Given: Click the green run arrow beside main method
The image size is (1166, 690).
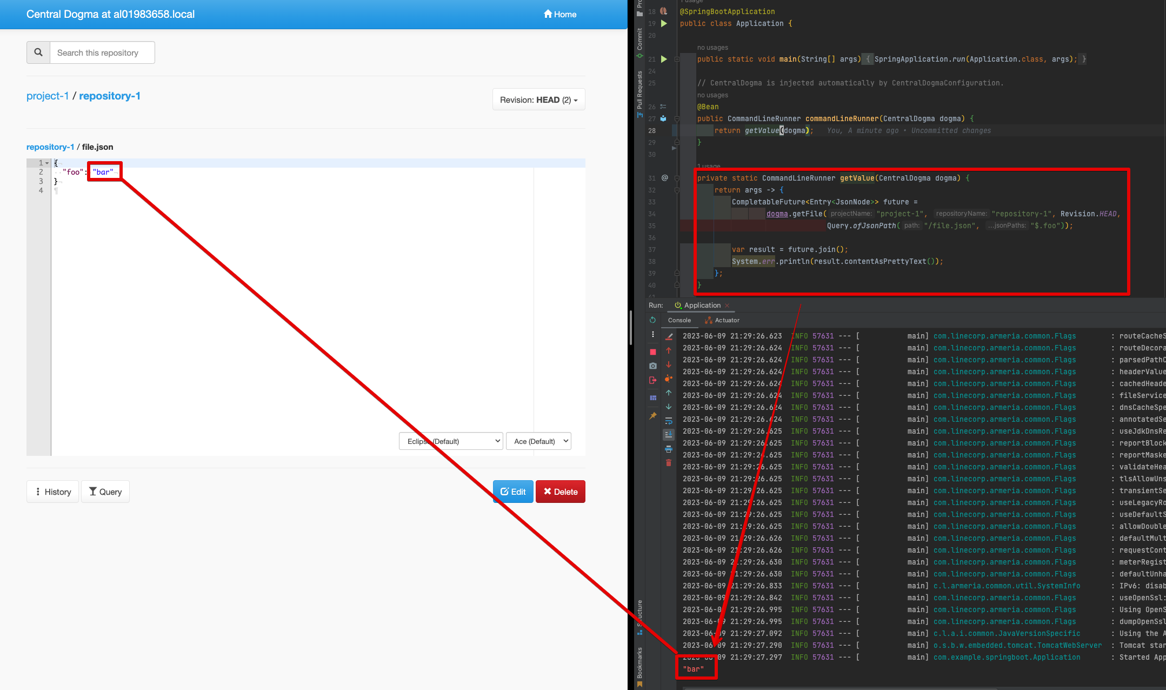Looking at the screenshot, I should point(664,59).
